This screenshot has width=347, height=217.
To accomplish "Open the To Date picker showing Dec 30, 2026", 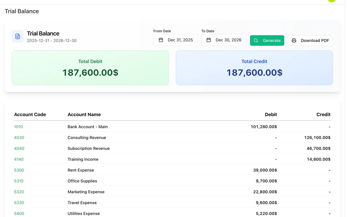I will (224, 40).
